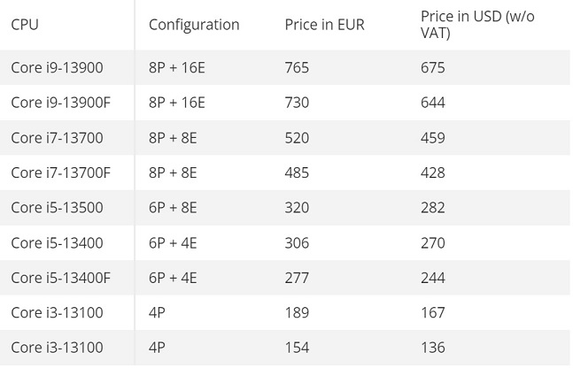This screenshot has height=368, width=573.
Task: Select the EUR price 765
Action: 297,67
